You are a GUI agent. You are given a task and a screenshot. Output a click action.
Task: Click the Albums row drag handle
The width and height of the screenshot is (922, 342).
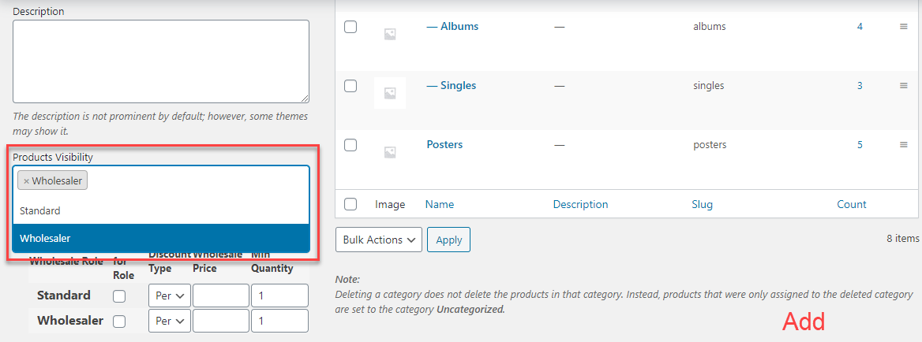[904, 27]
